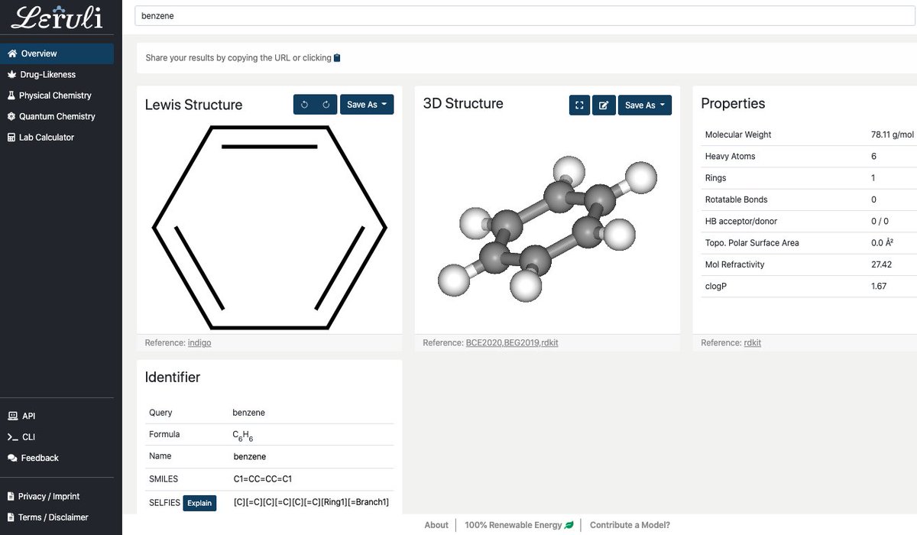This screenshot has height=535, width=917.
Task: Rotate Lewis structure clockwise
Action: pos(326,105)
